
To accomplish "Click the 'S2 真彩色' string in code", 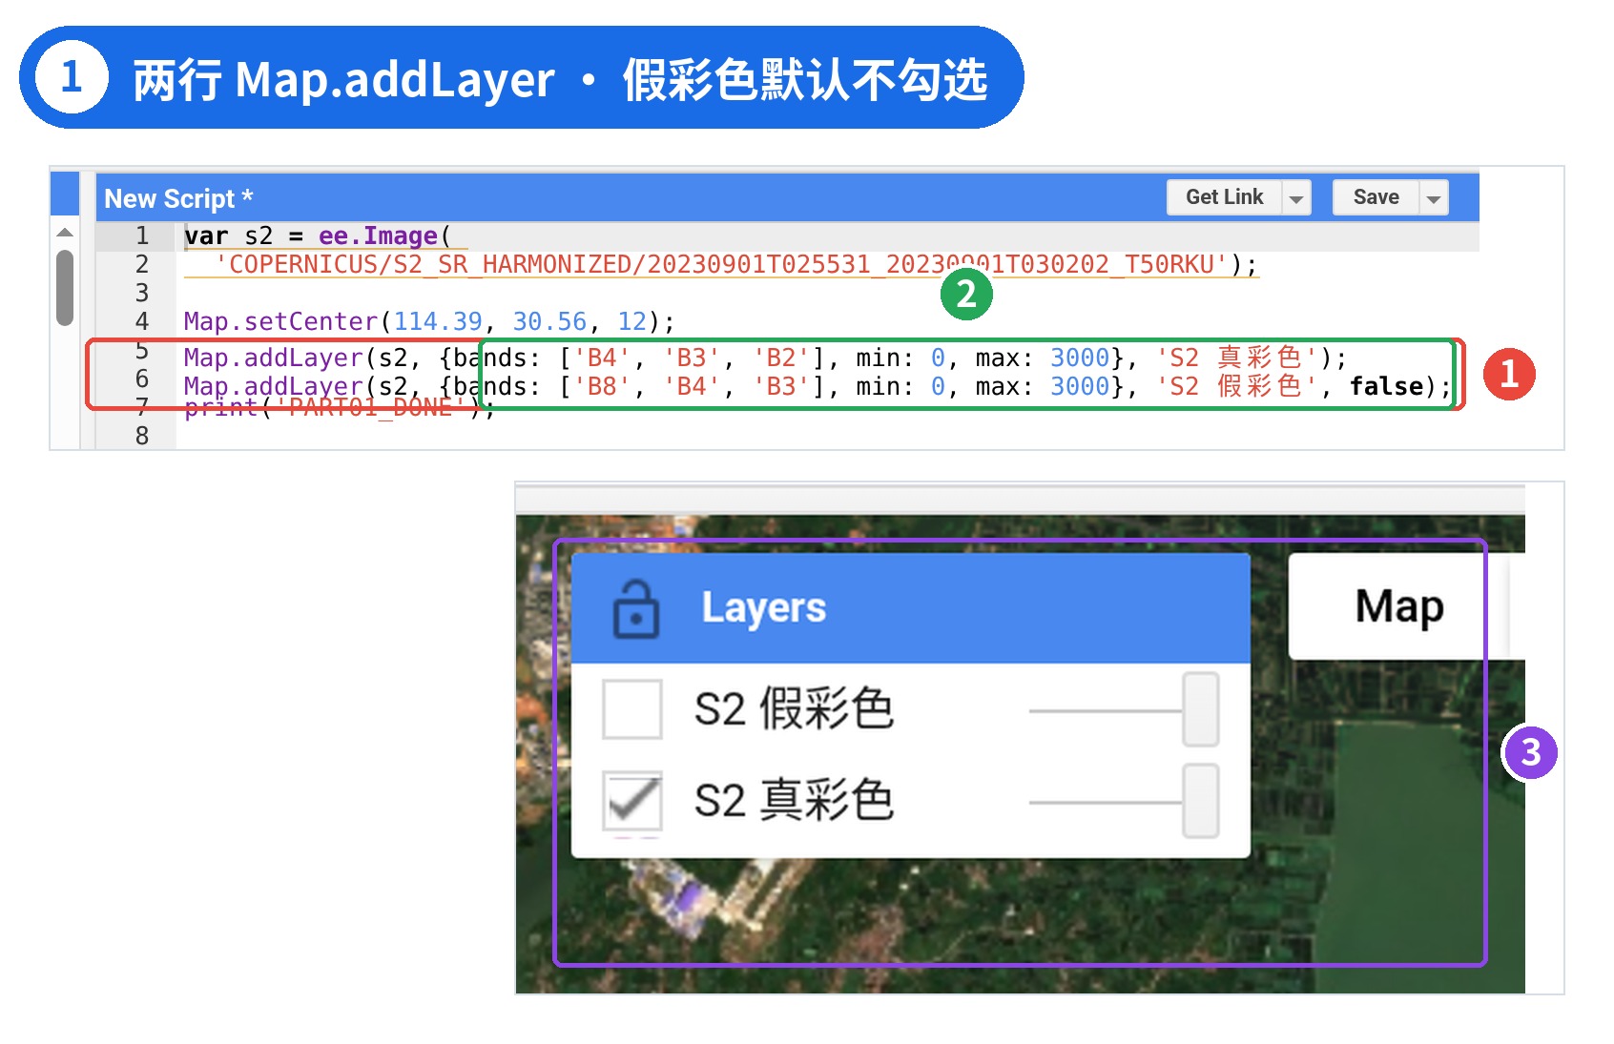I will 1236,358.
